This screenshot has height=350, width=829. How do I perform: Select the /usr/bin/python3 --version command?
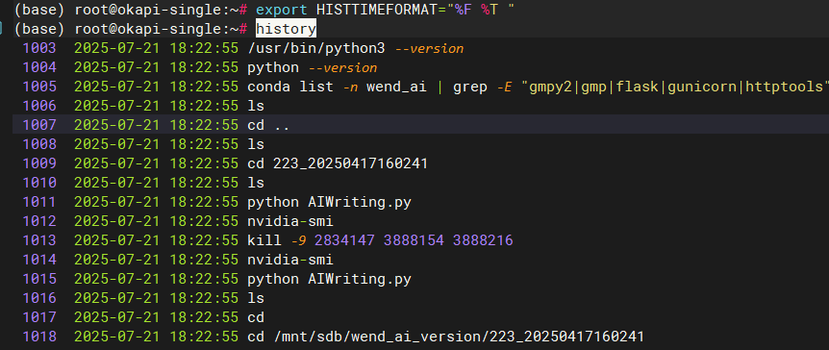pos(355,49)
